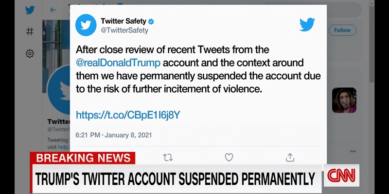Screen dimensions: 389x194
Task: Click the @TwitterSafety handle
Action: point(124,31)
